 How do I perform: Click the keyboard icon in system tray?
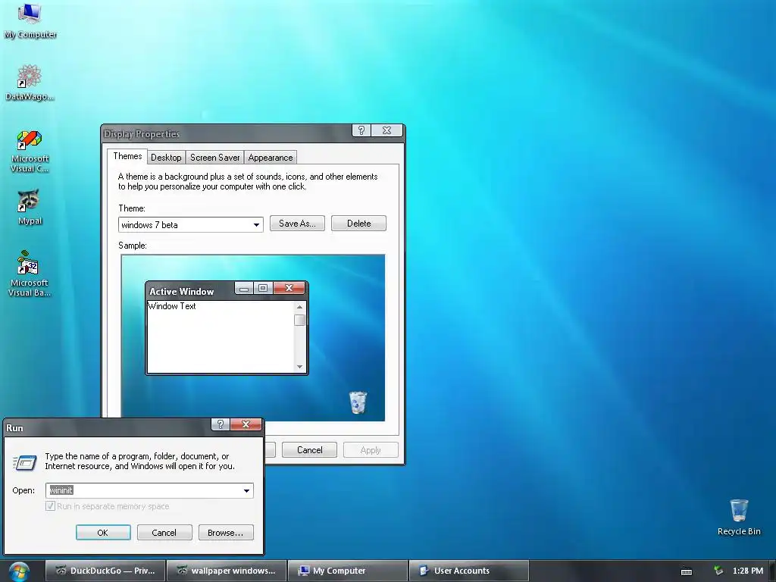point(687,571)
